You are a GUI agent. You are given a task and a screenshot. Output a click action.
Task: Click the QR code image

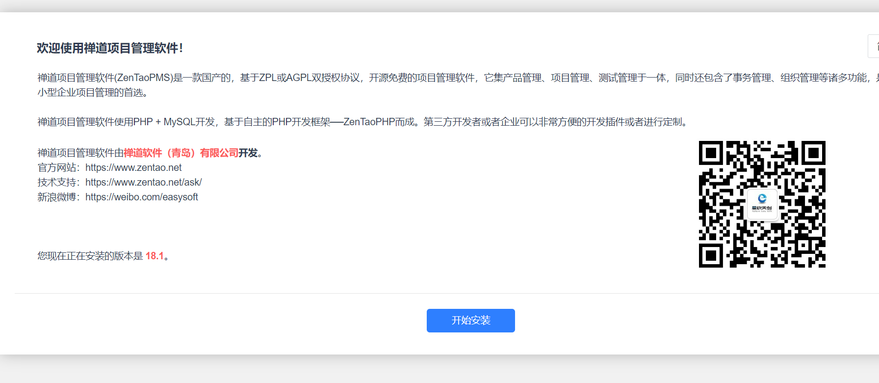762,204
